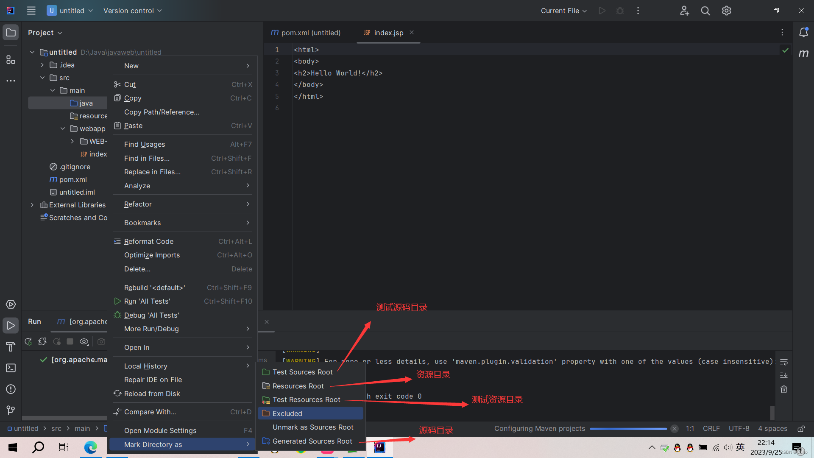
Task: Open the Terminal tool window
Action: [x=11, y=368]
